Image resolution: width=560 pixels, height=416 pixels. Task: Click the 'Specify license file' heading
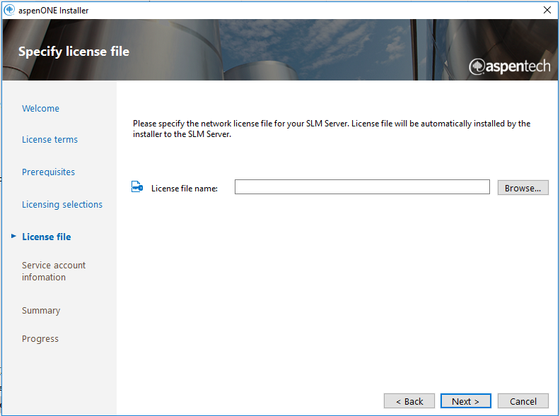[x=74, y=52]
